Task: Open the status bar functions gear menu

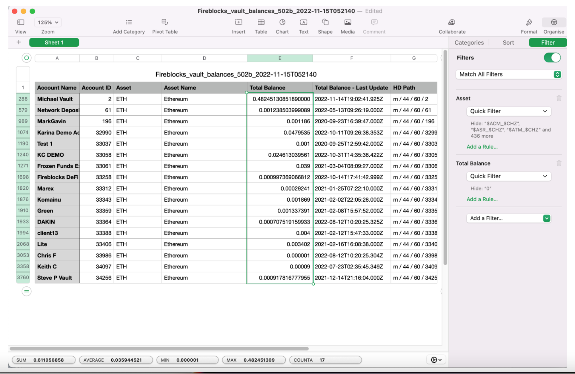Action: pyautogui.click(x=436, y=360)
